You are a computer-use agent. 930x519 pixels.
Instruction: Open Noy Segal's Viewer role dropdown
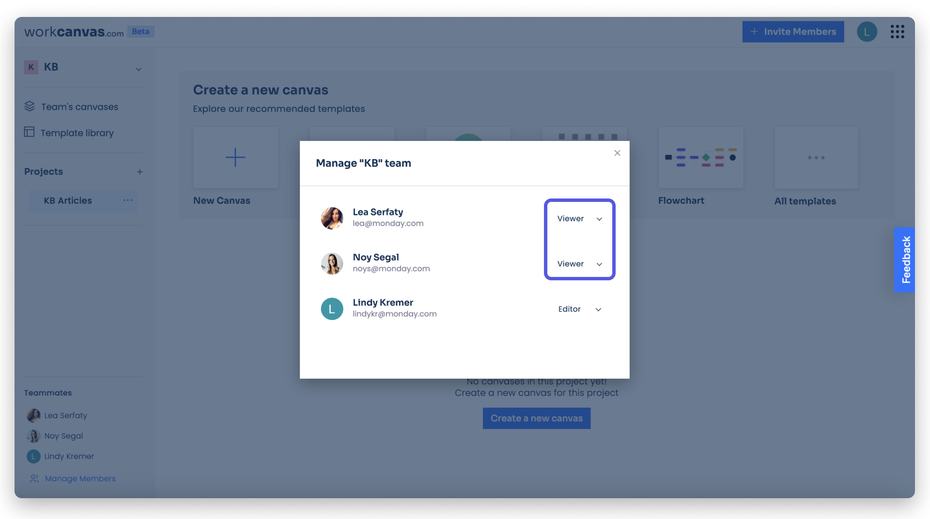click(579, 264)
